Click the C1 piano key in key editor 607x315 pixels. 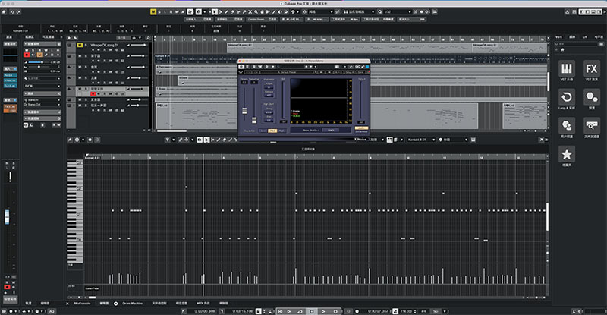tap(74, 214)
